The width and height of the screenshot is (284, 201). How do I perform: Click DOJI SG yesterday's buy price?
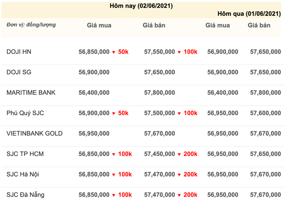click(x=223, y=73)
